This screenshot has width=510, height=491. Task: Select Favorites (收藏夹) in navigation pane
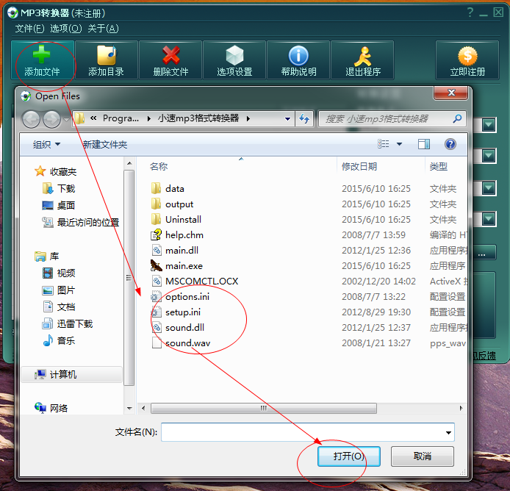56,171
